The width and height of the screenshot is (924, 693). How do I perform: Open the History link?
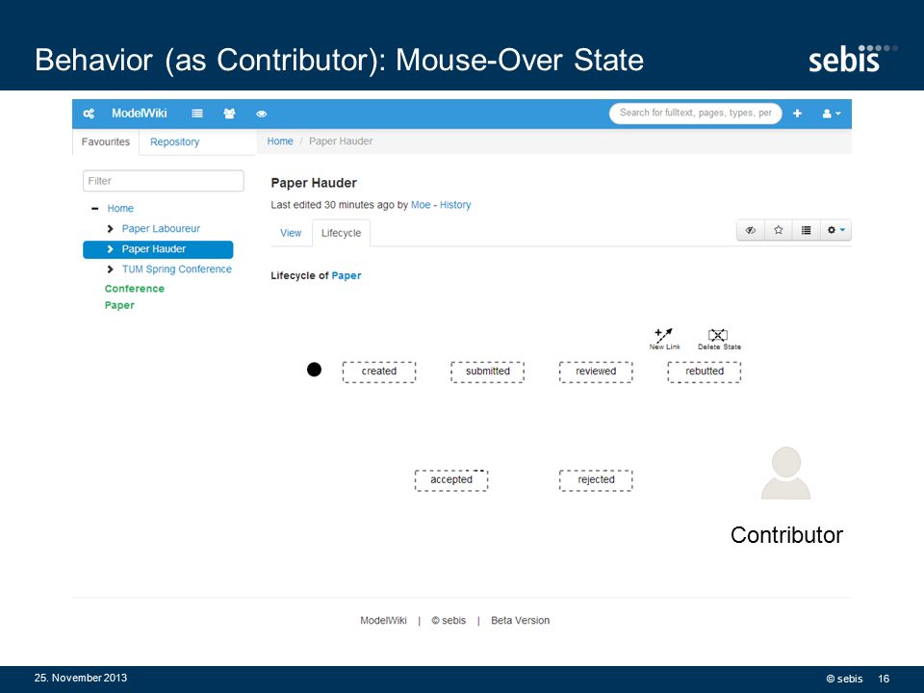[455, 205]
